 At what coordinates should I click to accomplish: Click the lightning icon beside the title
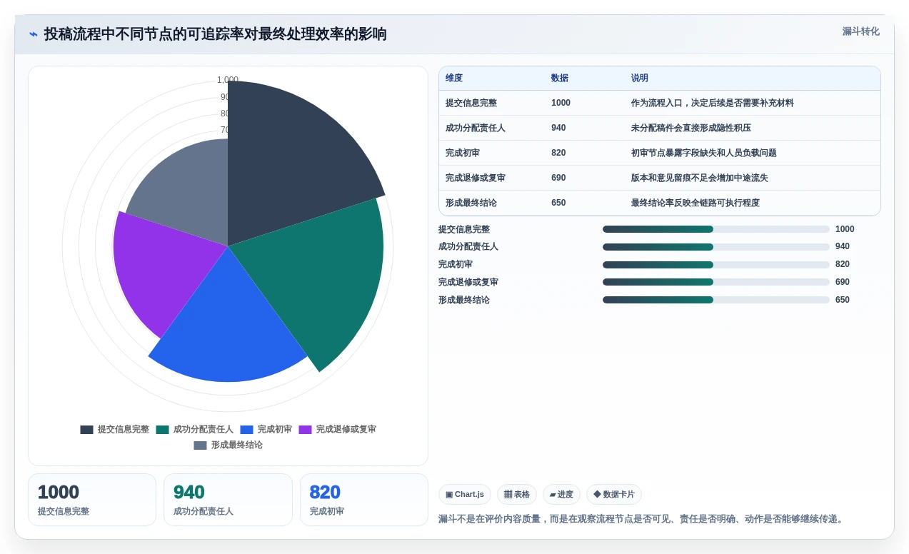tap(34, 34)
